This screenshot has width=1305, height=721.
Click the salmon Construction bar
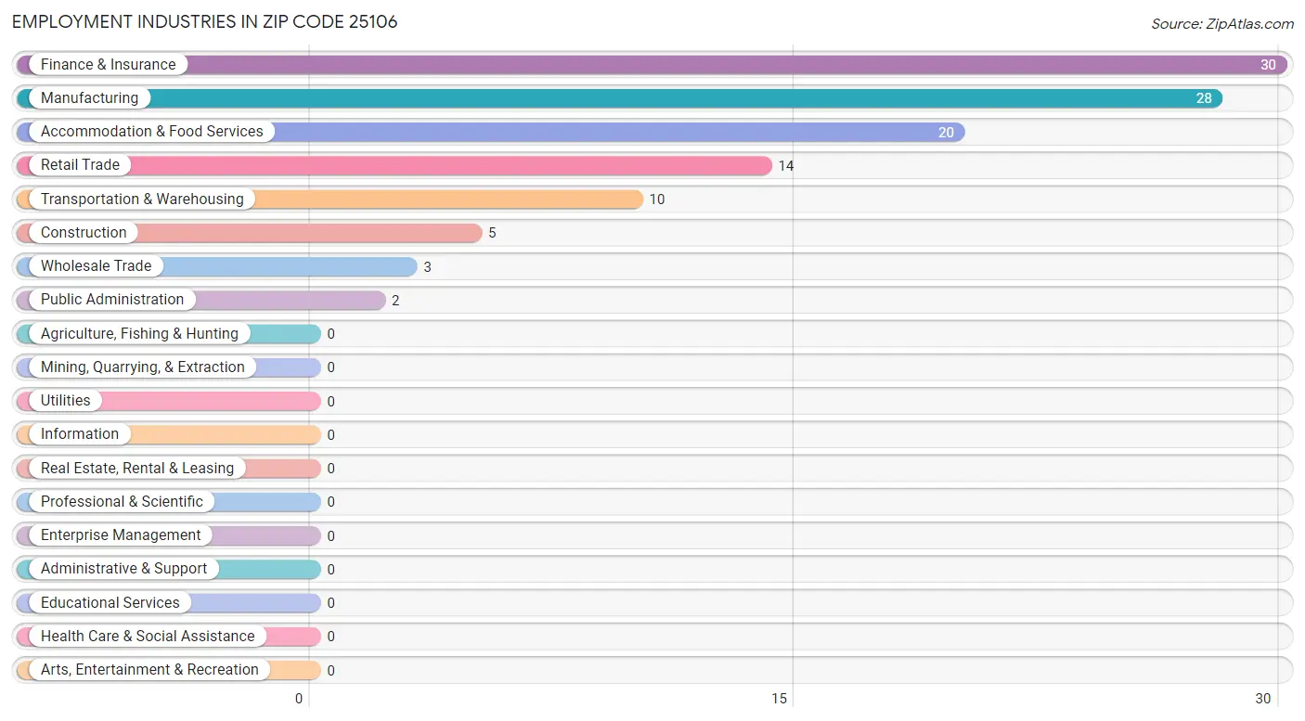tap(249, 232)
